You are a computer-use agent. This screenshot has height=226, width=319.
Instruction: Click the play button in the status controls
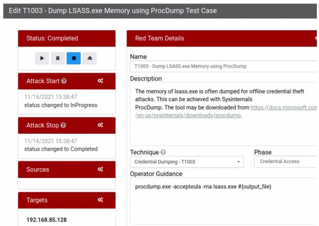[x=42, y=58]
